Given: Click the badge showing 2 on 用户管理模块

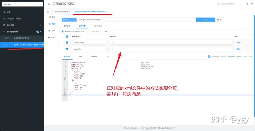Looking at the screenshot, I should pos(38,32).
